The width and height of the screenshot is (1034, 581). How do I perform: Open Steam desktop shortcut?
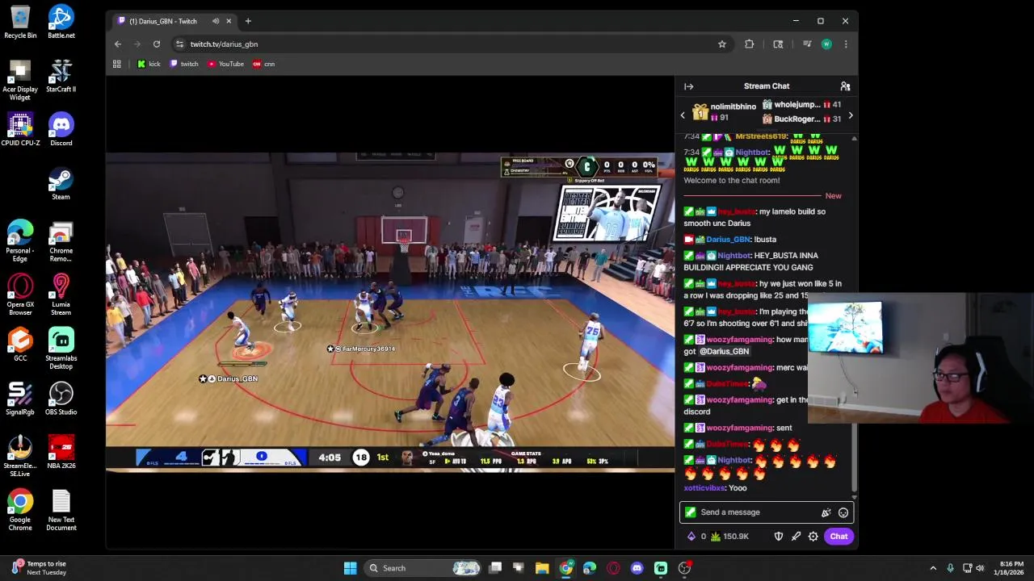[61, 184]
